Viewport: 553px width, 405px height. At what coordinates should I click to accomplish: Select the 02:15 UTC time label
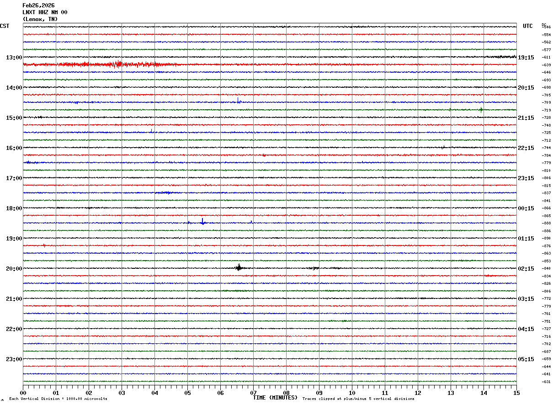point(526,269)
